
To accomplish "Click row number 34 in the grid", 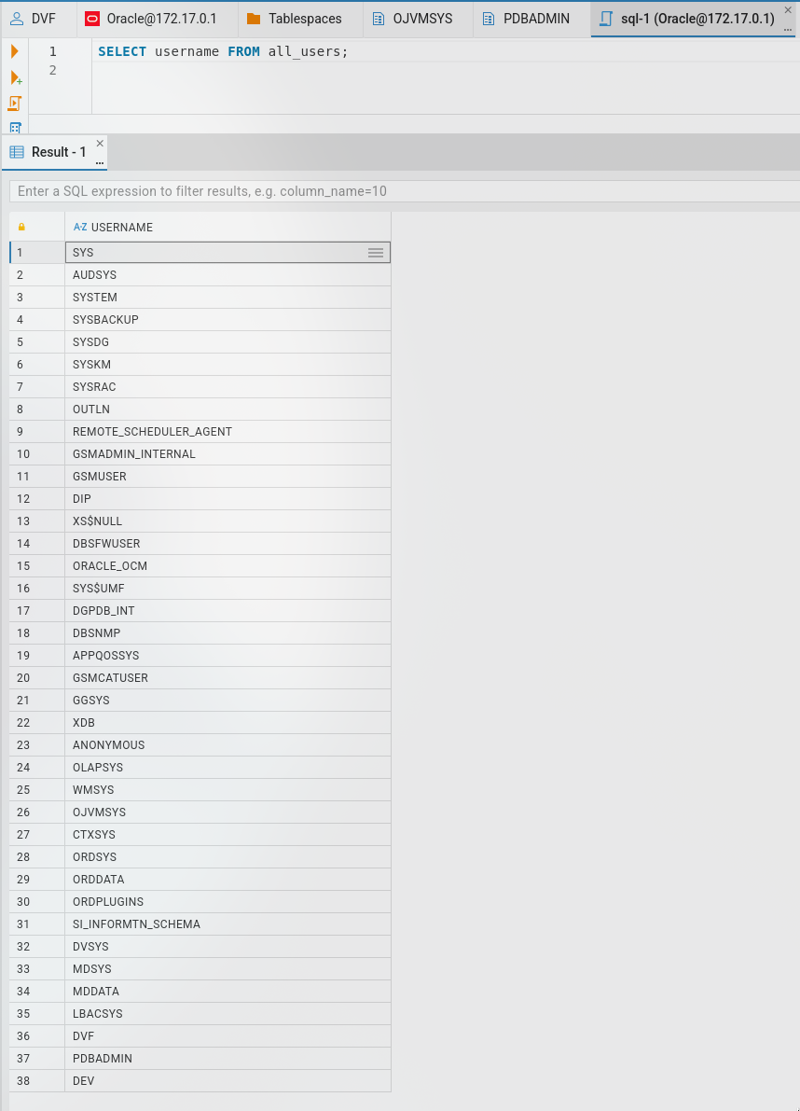I will pos(36,992).
